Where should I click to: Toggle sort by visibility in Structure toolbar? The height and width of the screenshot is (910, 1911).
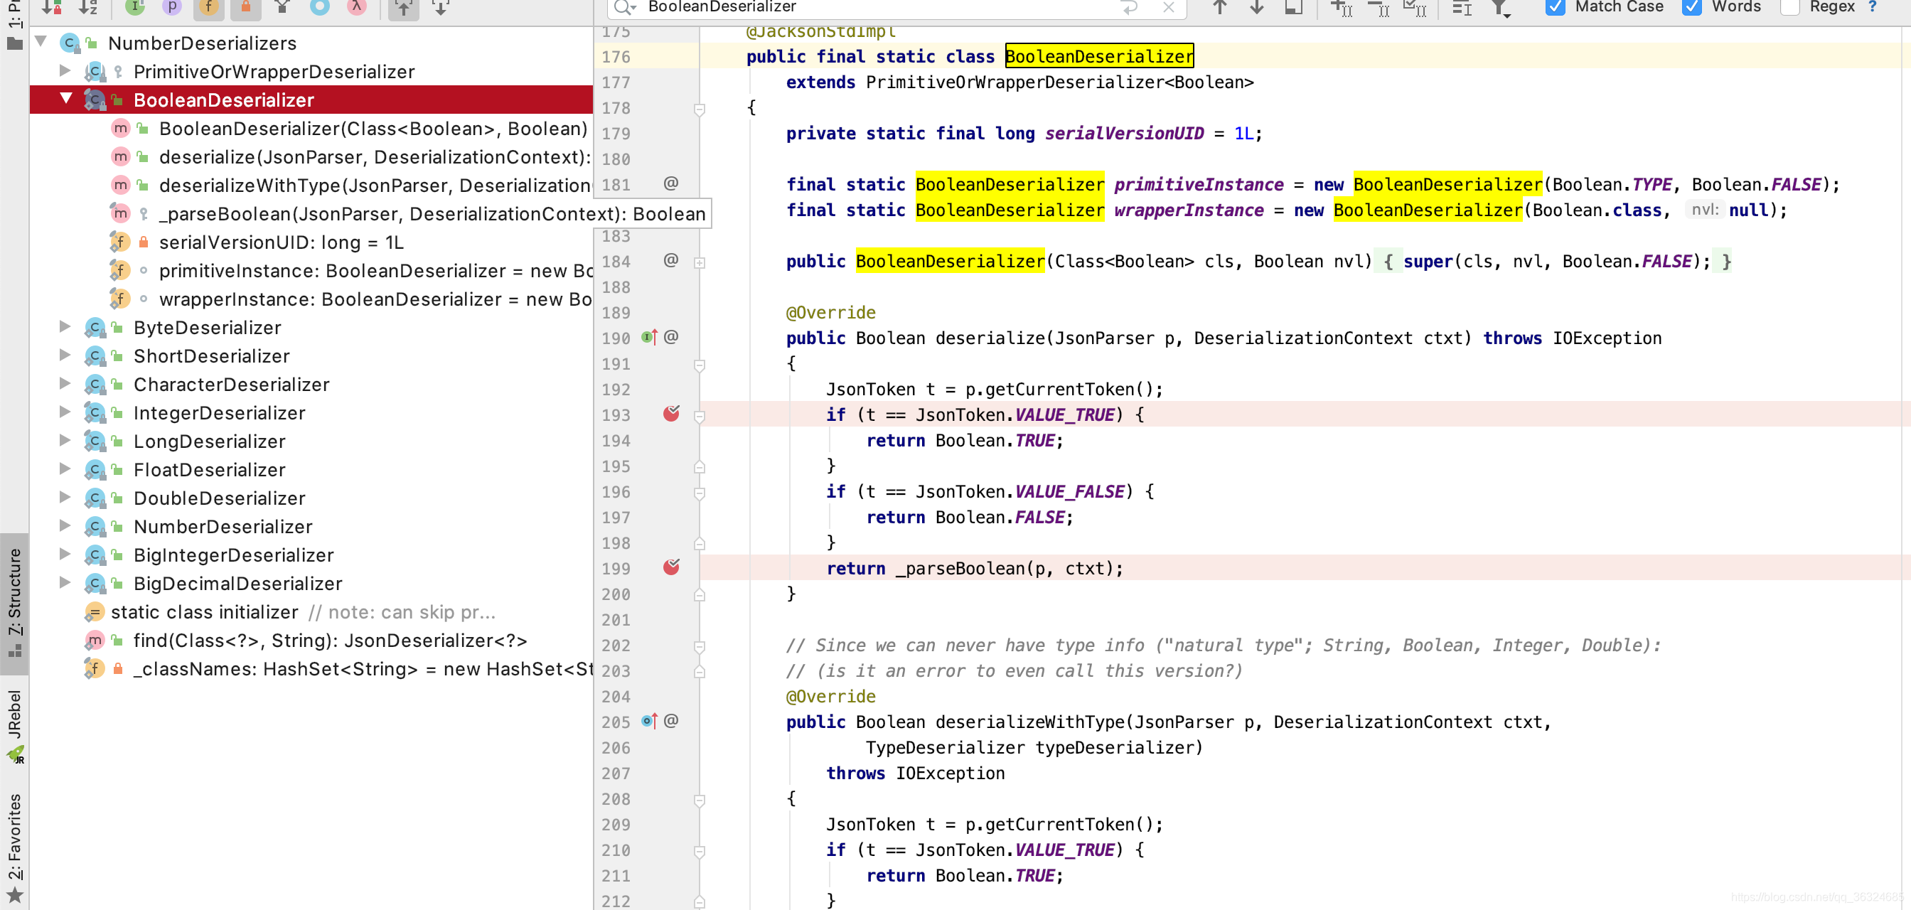[x=51, y=7]
